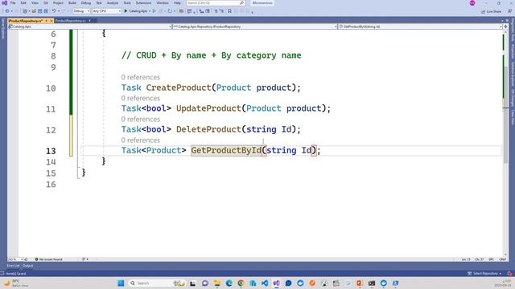Open the File menu
The height and width of the screenshot is (289, 515).
tap(13, 3)
